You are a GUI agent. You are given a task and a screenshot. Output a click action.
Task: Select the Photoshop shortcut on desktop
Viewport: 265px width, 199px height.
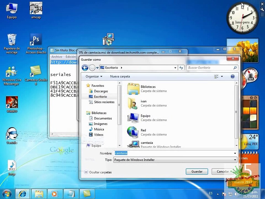coord(36,44)
